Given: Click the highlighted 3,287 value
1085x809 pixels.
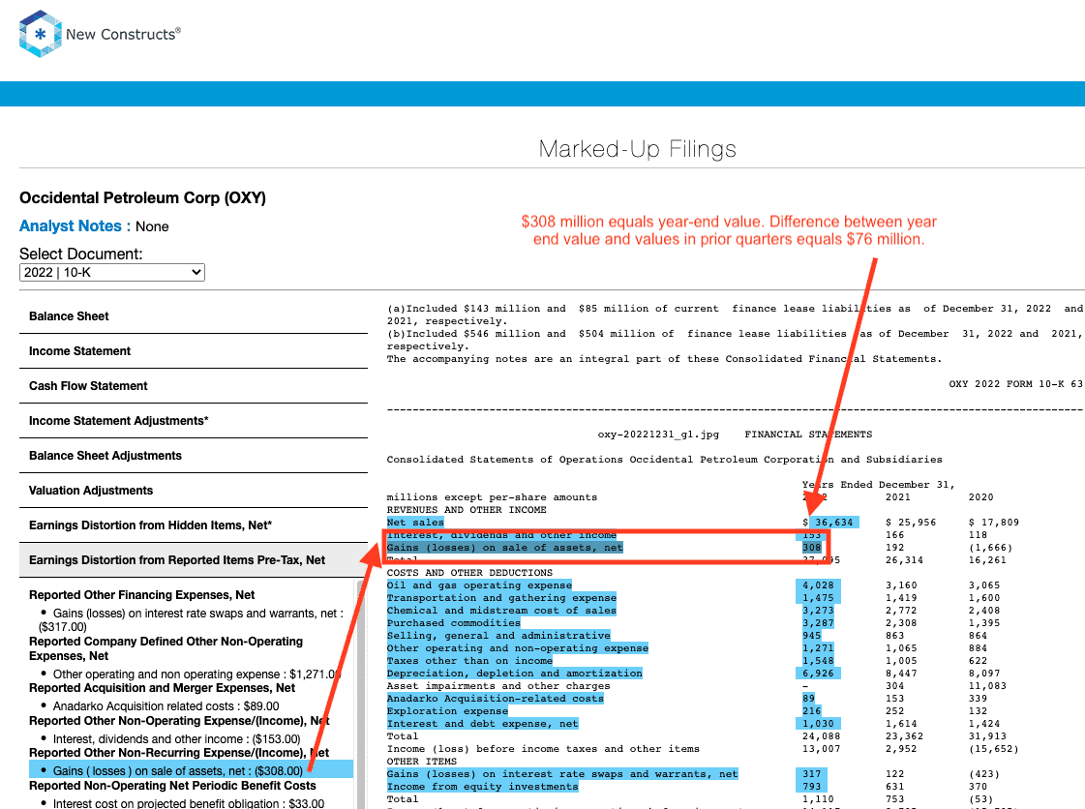Looking at the screenshot, I should pos(818,623).
